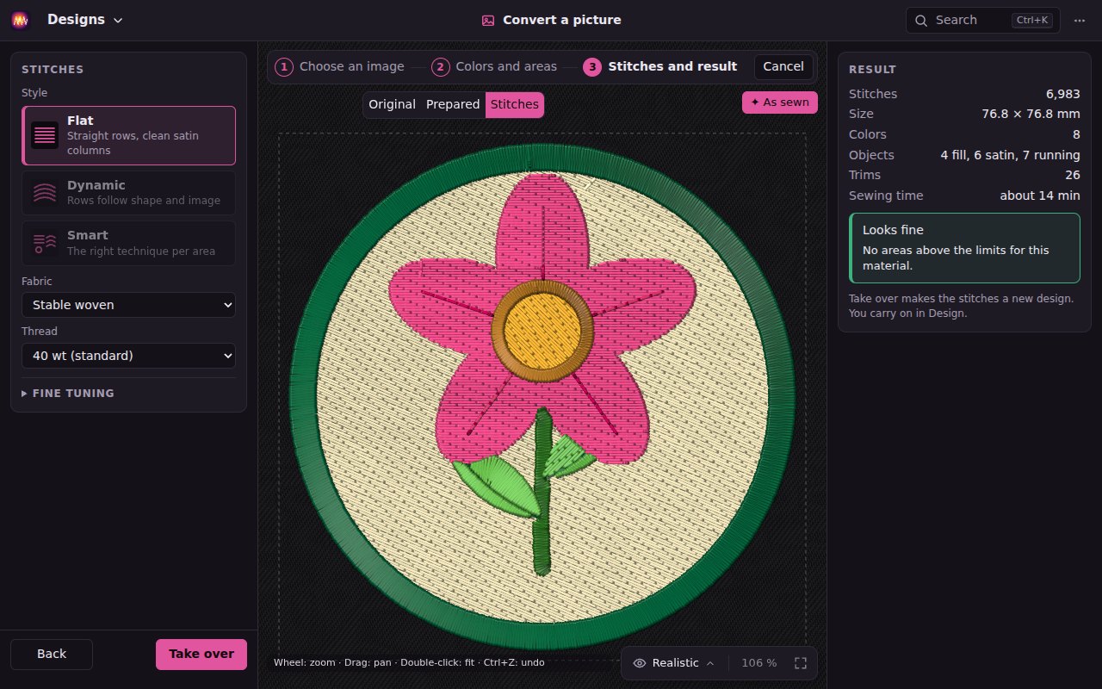Select the Flat stitch style
Viewport: 1102px width, 689px height.
128,135
